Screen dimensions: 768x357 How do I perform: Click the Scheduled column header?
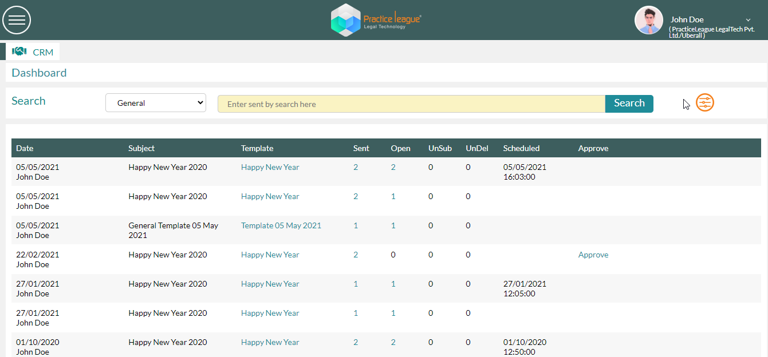[521, 148]
